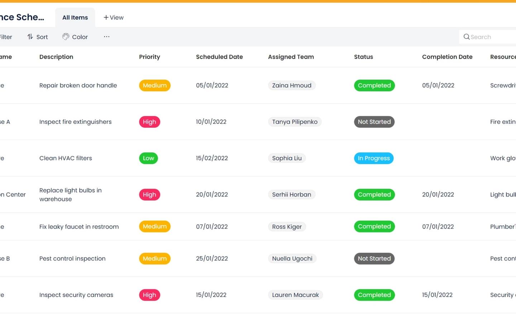Viewport: 516px width, 322px height.
Task: Open High priority tag for security cameras row
Action: (x=149, y=295)
